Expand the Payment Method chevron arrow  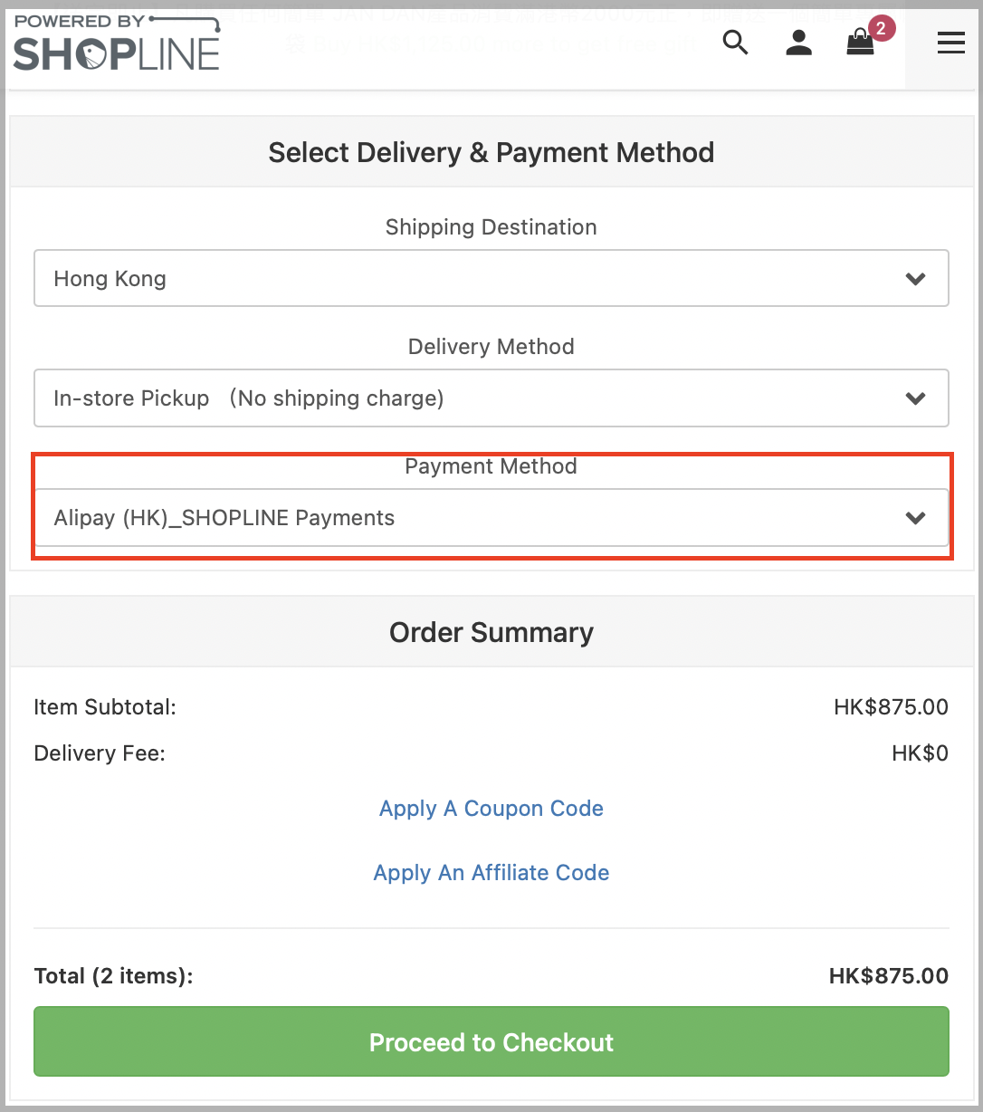(x=916, y=518)
